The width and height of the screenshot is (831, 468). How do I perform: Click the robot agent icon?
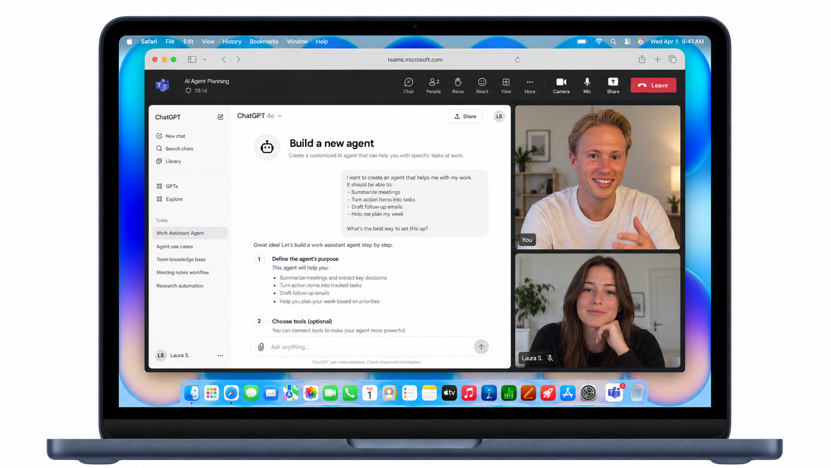[267, 147]
